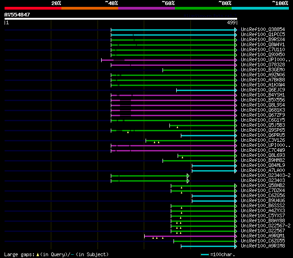Select the UniRef100_C5YXS7 label
This screenshot has height=258, width=293.
pos(263,216)
